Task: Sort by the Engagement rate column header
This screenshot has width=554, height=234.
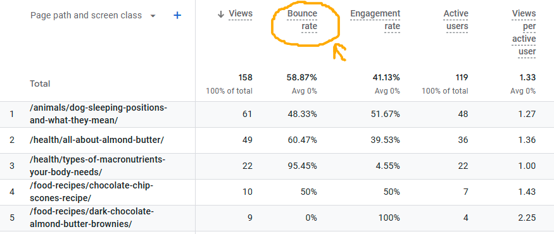Action: (375, 20)
